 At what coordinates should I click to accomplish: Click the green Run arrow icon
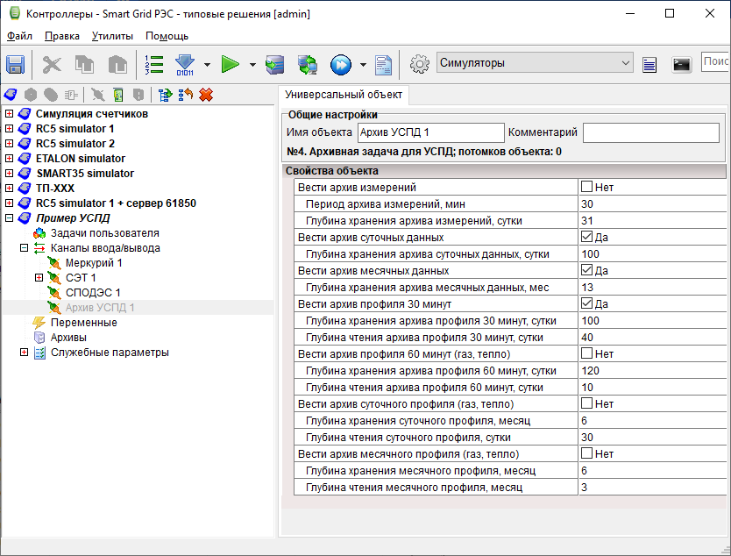(230, 64)
